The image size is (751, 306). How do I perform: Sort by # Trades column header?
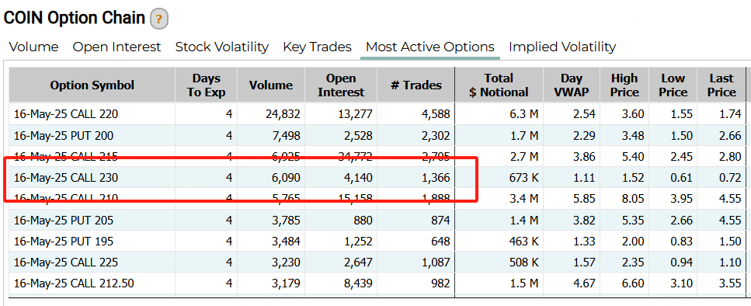pyautogui.click(x=416, y=85)
